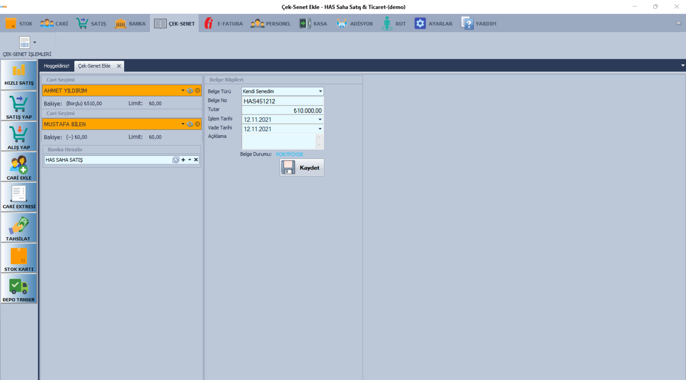
Task: Expand the Belge Türü dropdown
Action: pyautogui.click(x=320, y=91)
